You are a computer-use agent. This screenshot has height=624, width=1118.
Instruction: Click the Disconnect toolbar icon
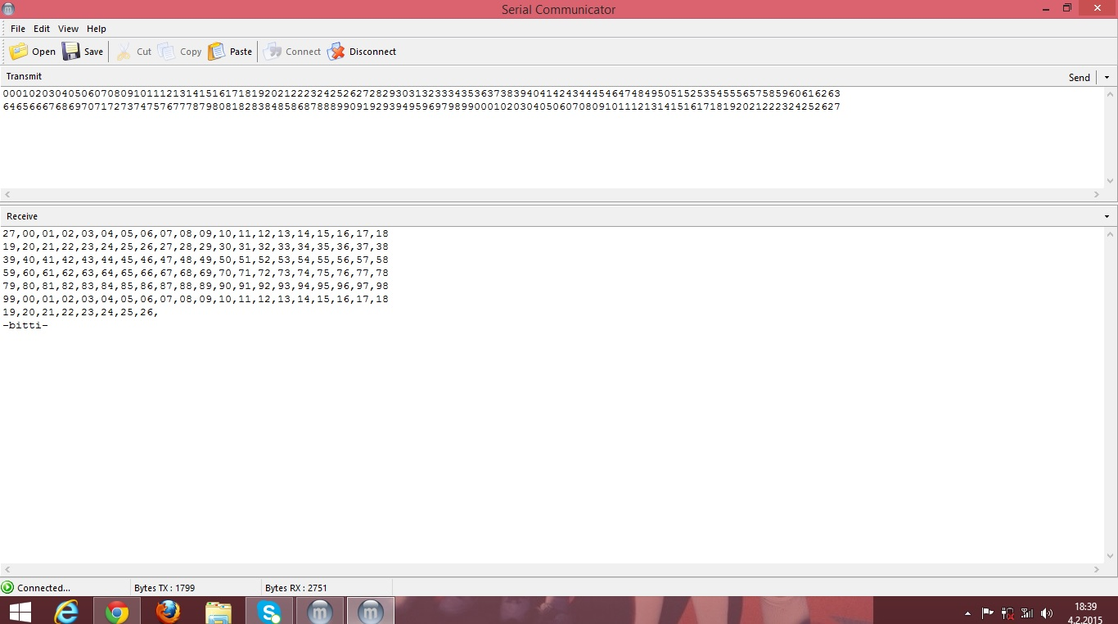(336, 52)
